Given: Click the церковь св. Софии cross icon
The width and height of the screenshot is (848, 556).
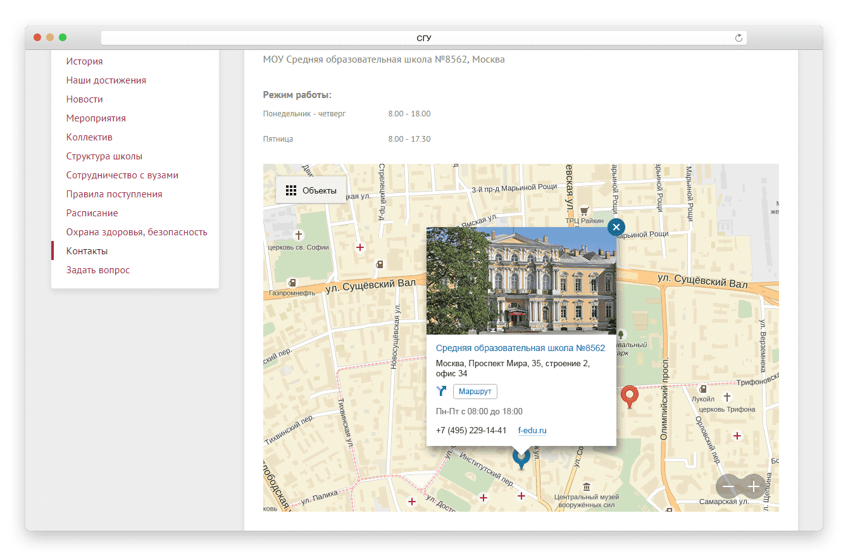Looking at the screenshot, I should point(299,235).
